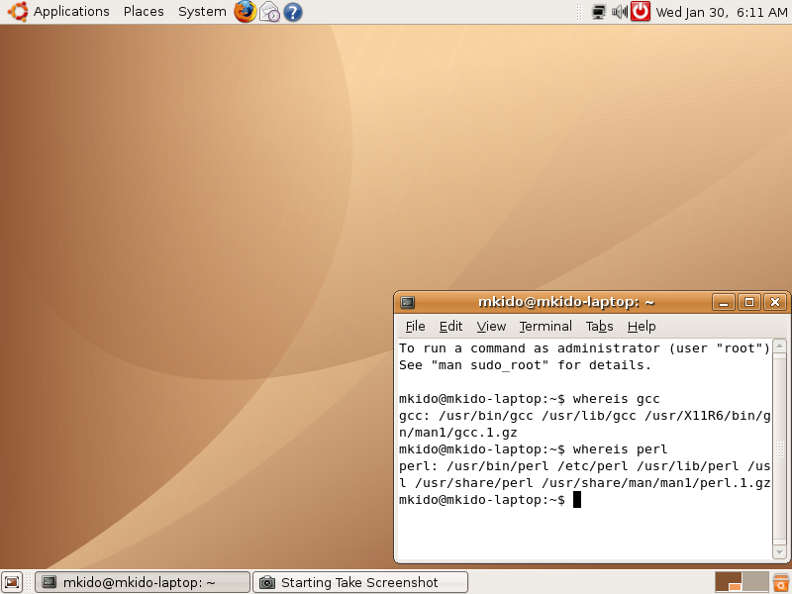
Task: Minimize the terminal window
Action: tap(724, 302)
